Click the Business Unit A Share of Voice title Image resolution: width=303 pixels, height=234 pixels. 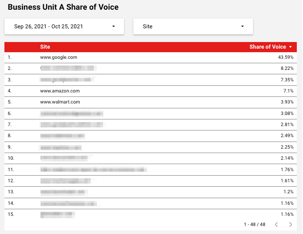point(63,8)
